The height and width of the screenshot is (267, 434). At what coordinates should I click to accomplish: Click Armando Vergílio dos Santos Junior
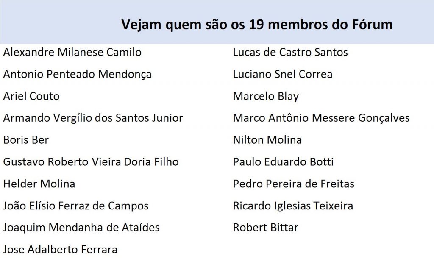(x=93, y=118)
